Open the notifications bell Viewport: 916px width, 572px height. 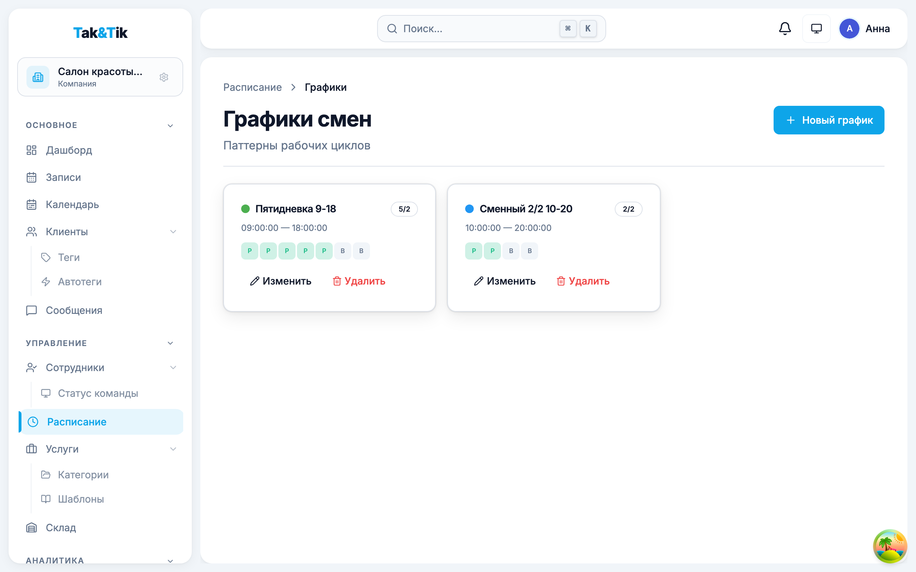pyautogui.click(x=785, y=28)
